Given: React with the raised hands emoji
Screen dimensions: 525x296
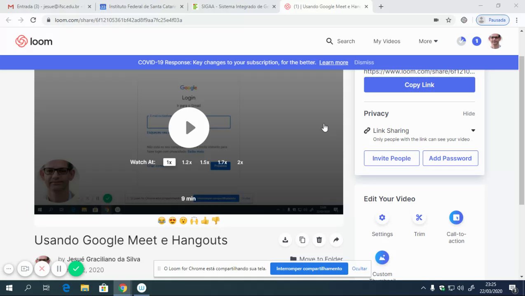Looking at the screenshot, I should point(194,221).
